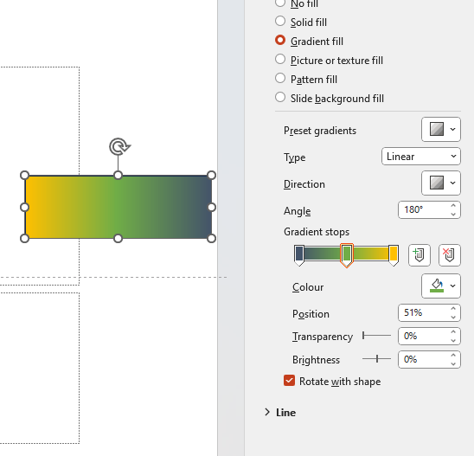
Task: Select the Pattern fill radio button
Action: 280,79
